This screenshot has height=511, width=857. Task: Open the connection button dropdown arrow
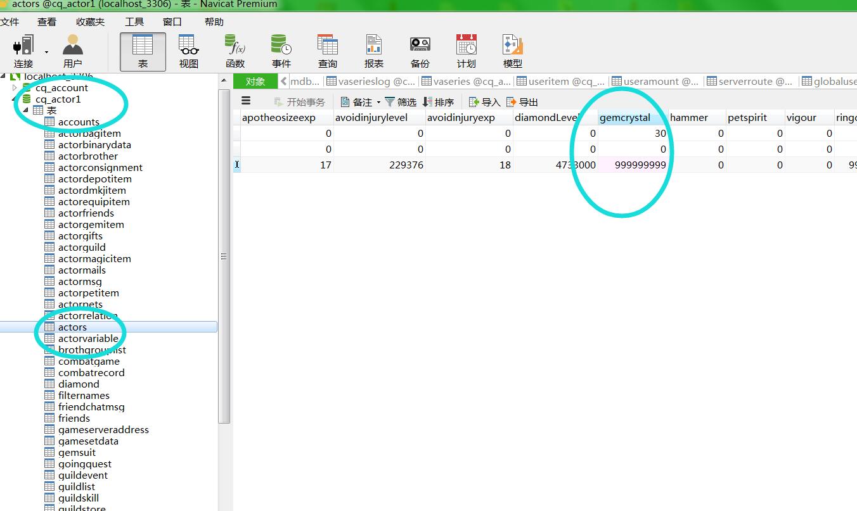pos(46,52)
